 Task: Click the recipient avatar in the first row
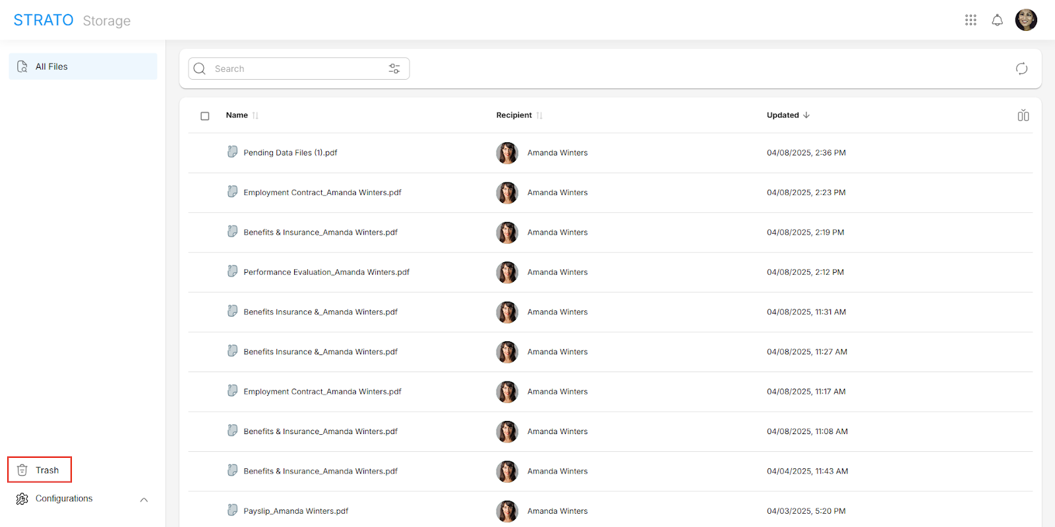tap(507, 153)
